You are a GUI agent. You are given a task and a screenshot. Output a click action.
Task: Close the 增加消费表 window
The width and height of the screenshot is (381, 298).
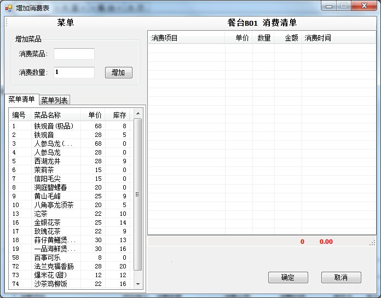[x=364, y=6]
